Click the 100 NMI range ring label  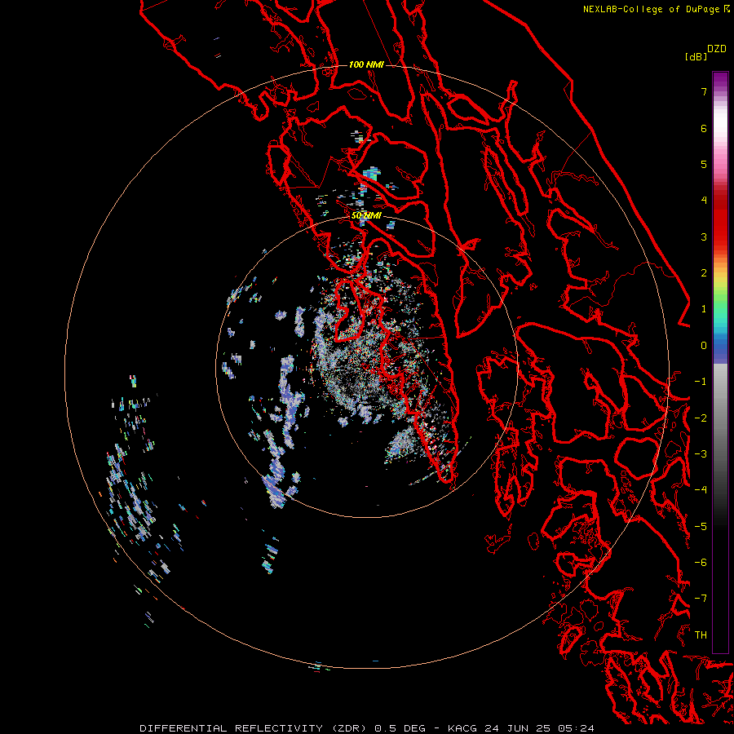366,64
